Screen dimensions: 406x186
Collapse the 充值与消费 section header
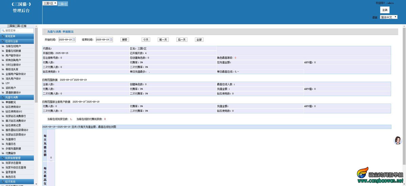[17, 97]
